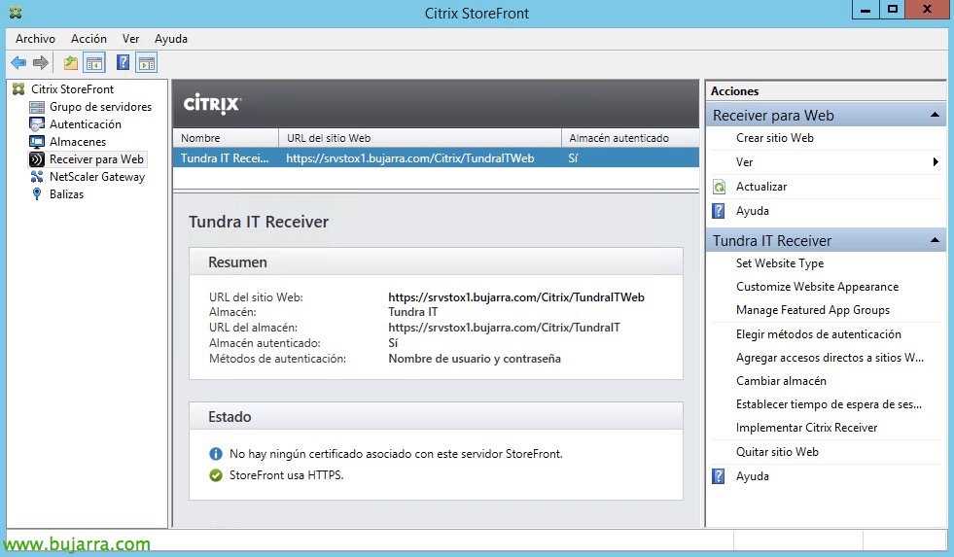
Task: Click the NetScaler Gateway icon
Action: pos(37,177)
